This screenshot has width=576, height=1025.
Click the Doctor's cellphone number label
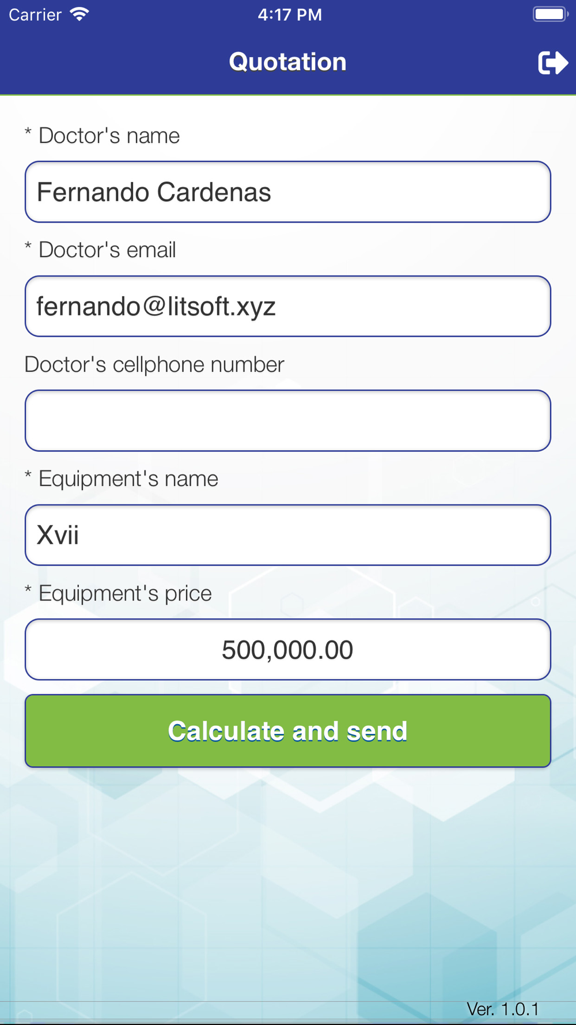154,364
